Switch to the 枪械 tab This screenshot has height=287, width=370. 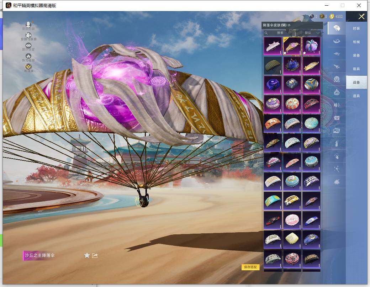(x=356, y=42)
